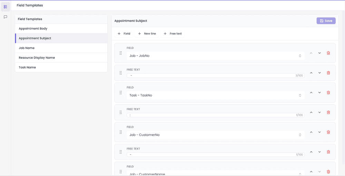Open the field templates sidebar icon
345x176 pixels.
(x=6, y=7)
